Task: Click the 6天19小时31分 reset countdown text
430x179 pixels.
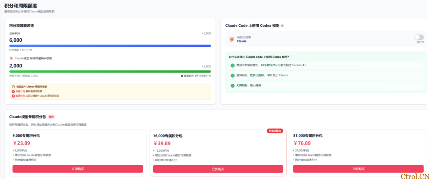Action: 203,76
